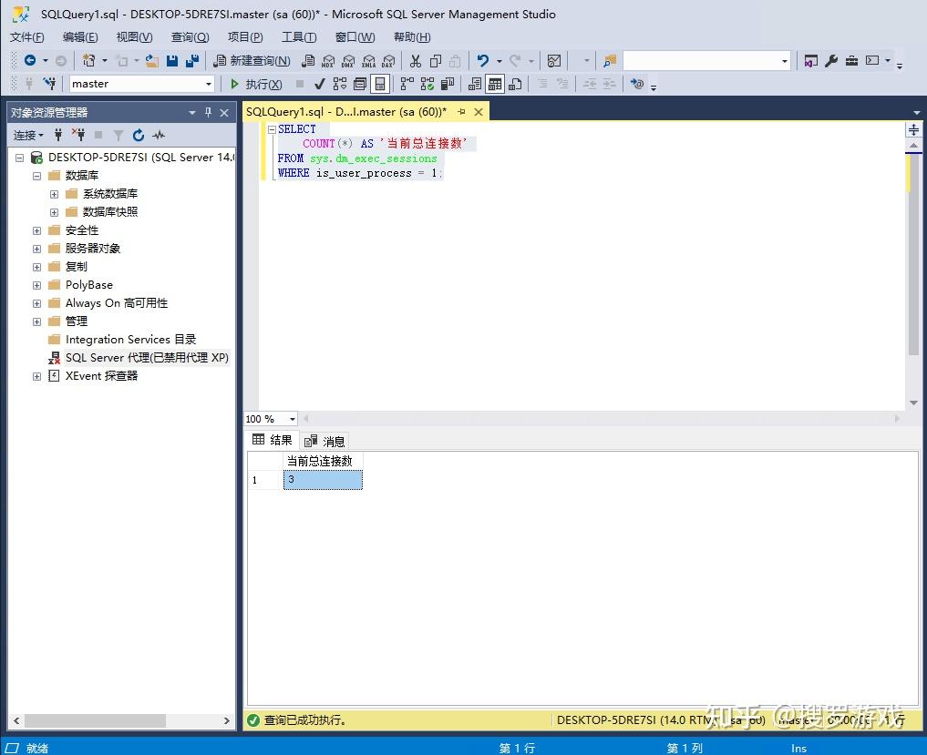The height and width of the screenshot is (755, 927).
Task: Open the Activity Monitor pulse icon in Object Explorer
Action: (159, 136)
